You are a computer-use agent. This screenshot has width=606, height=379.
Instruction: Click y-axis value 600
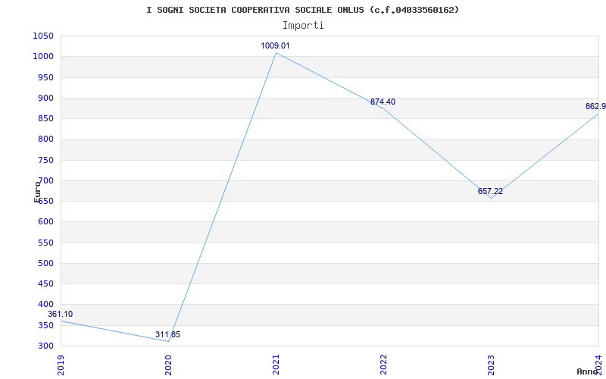pos(45,222)
